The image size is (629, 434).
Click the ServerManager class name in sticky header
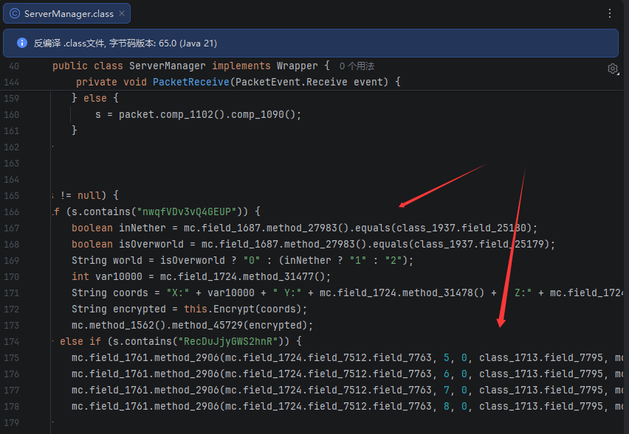pyautogui.click(x=168, y=66)
